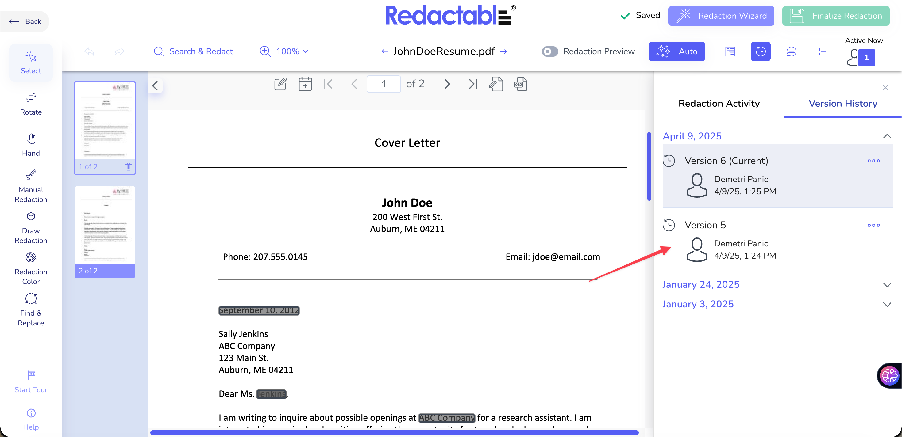This screenshot has height=437, width=902.
Task: Open options menu for Version 6 (Current)
Action: point(874,161)
